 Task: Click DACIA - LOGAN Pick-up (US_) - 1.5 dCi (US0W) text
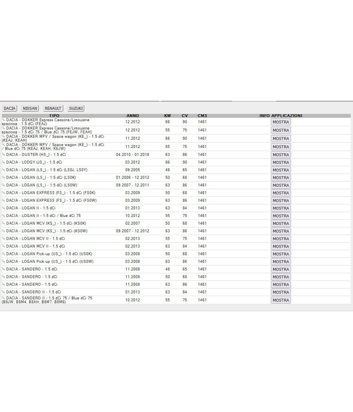(50, 261)
